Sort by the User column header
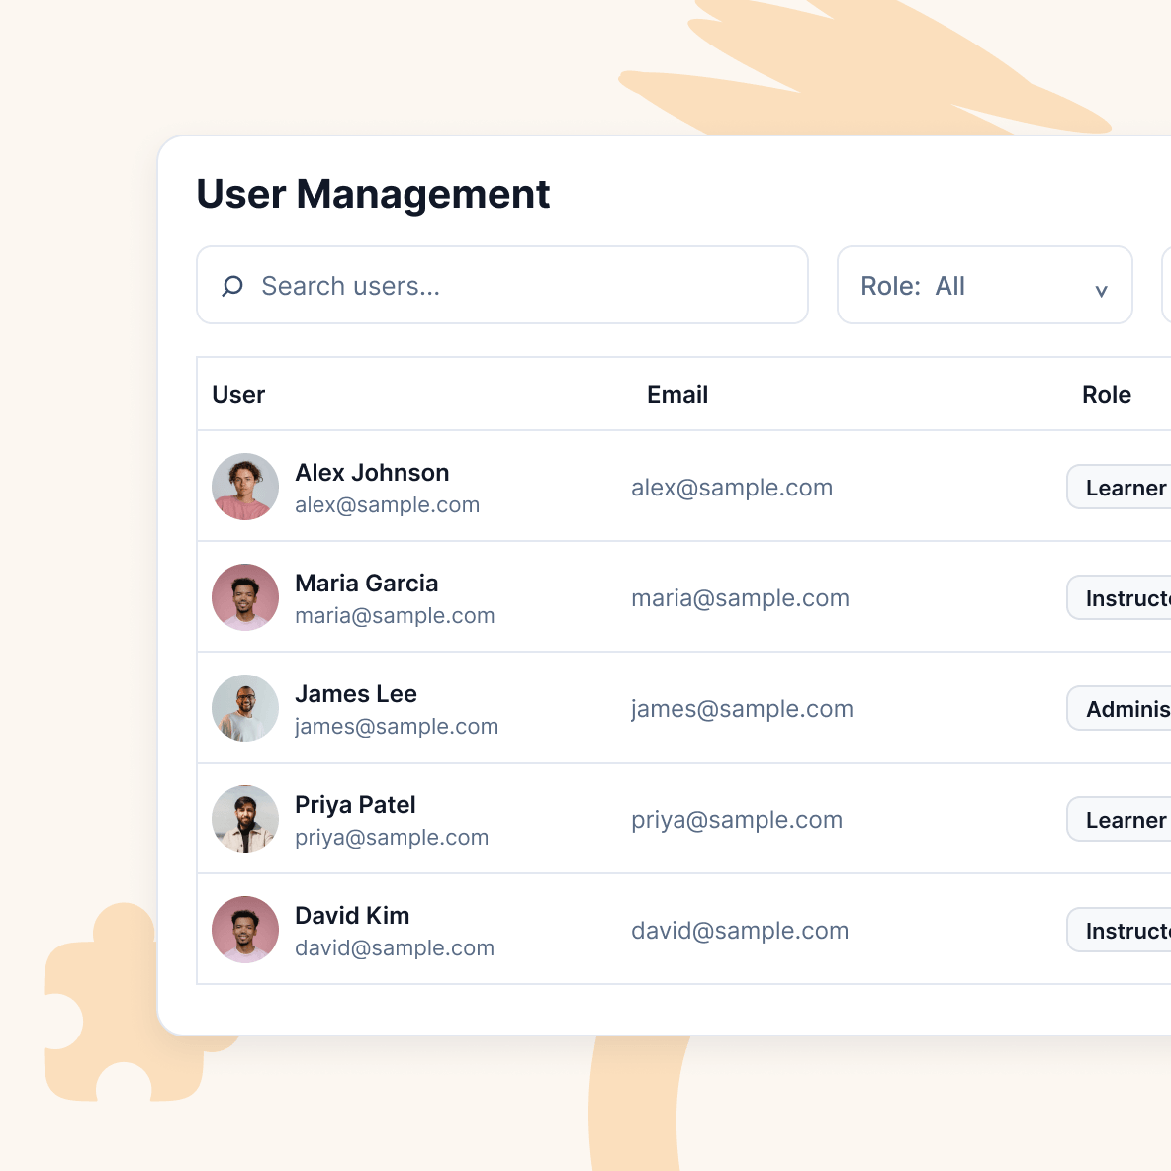1171x1171 pixels. pos(238,395)
